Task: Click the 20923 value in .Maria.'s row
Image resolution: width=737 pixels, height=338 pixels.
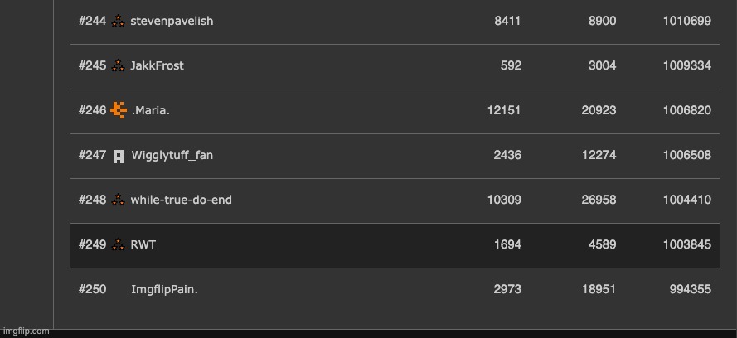Action: [599, 111]
